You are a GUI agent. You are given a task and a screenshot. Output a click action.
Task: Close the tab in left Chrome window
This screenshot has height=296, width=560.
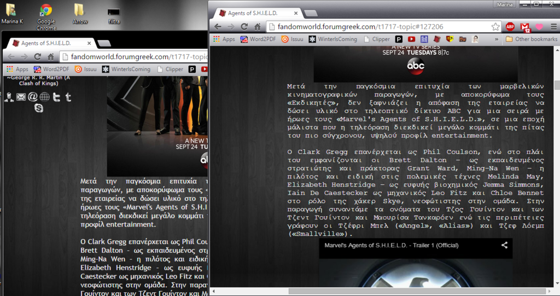[89, 43]
